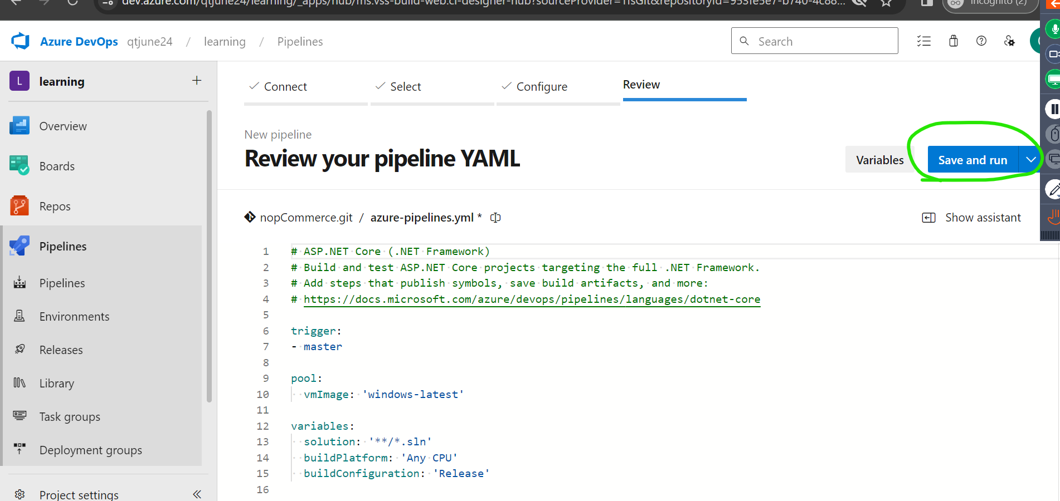Click the 'Release' buildConfiguration value

tap(461, 473)
